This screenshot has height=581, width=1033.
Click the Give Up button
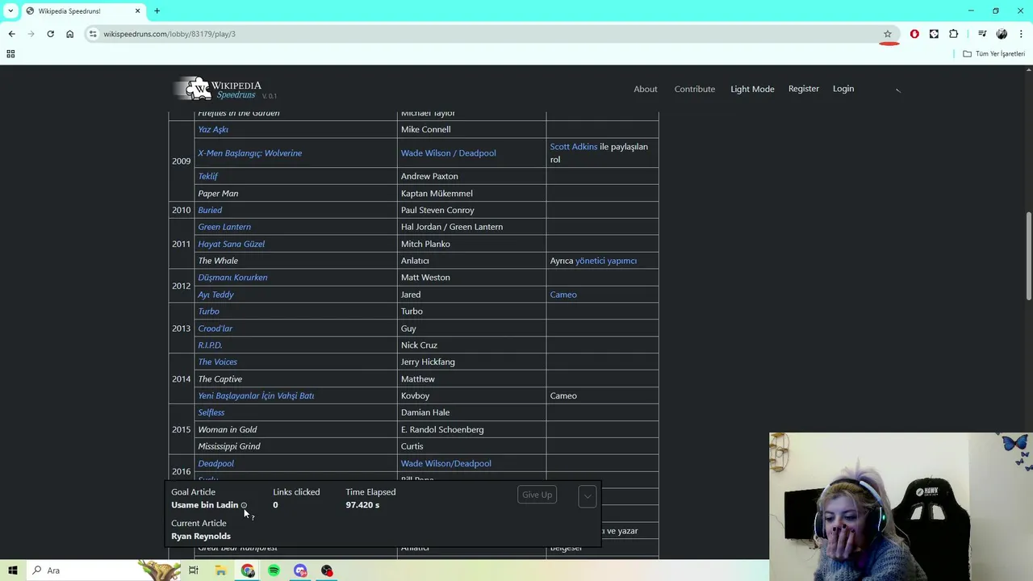537,495
